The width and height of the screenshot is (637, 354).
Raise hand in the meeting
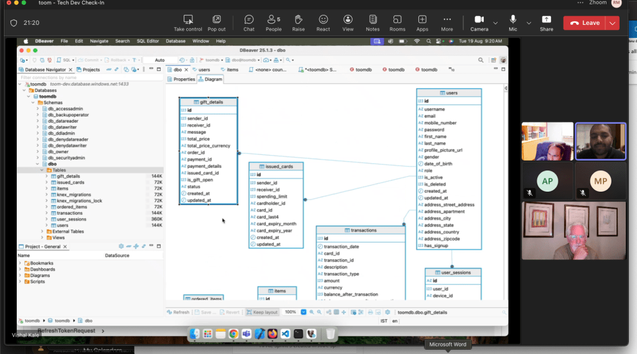[x=298, y=23]
